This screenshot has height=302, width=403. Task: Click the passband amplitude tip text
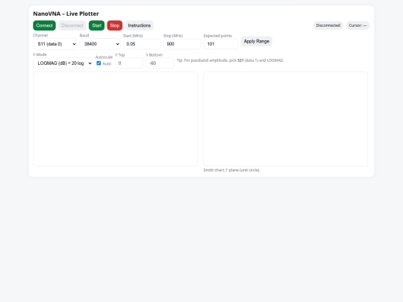(231, 60)
